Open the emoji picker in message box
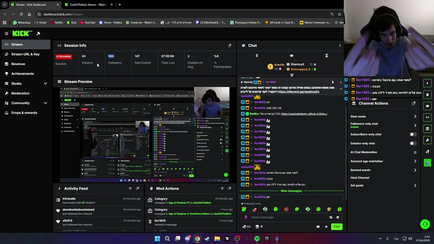 click(338, 217)
